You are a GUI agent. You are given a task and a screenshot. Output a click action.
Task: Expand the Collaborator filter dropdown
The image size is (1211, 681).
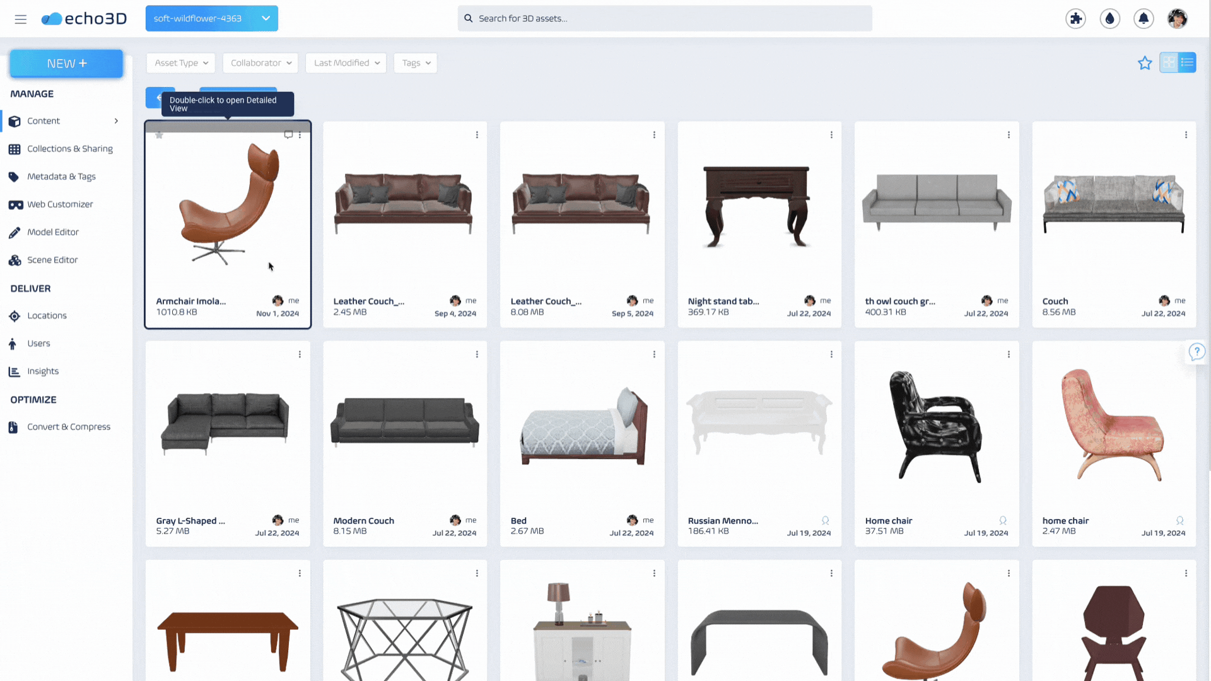[x=259, y=62]
